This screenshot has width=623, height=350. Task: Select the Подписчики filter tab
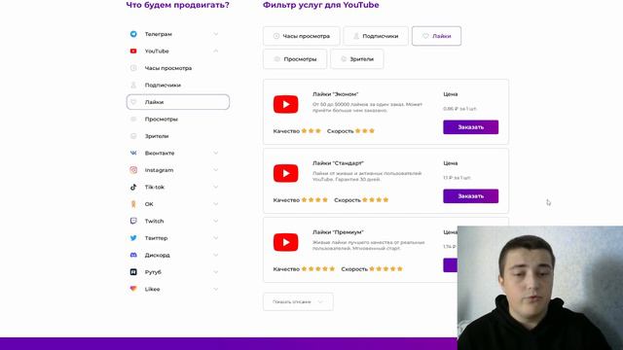376,36
